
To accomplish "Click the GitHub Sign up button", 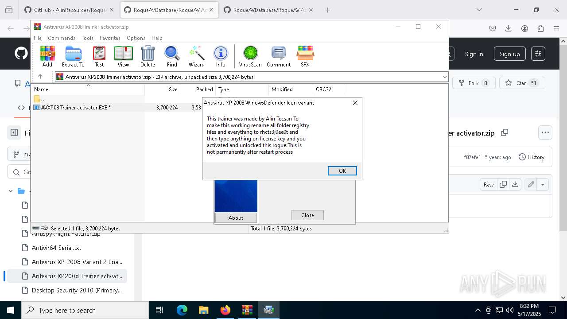I will pos(509,54).
